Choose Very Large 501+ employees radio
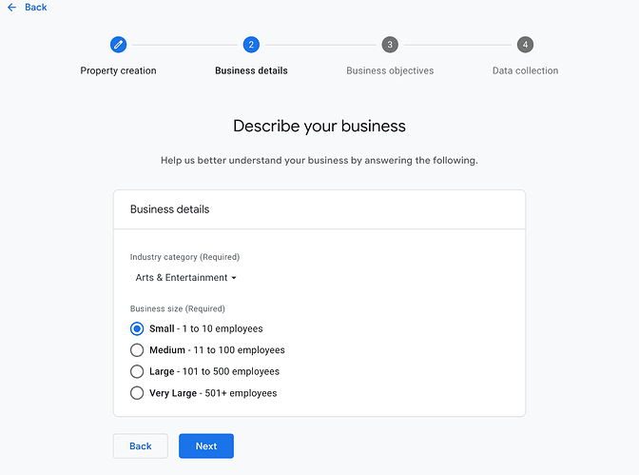639x475 pixels. coord(137,393)
